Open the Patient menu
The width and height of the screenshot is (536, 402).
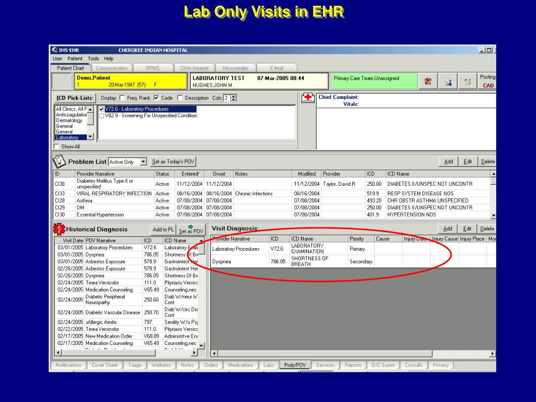[75, 59]
